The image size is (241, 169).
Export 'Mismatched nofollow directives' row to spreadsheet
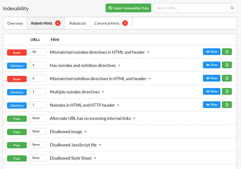[x=227, y=78]
